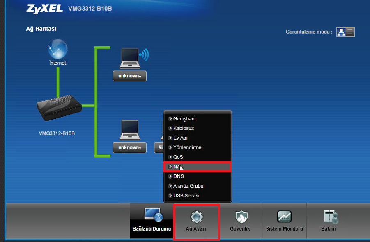Screen dimensions: 370x242
Task: Click the partially hidden Sil device button
Action: click(x=159, y=148)
